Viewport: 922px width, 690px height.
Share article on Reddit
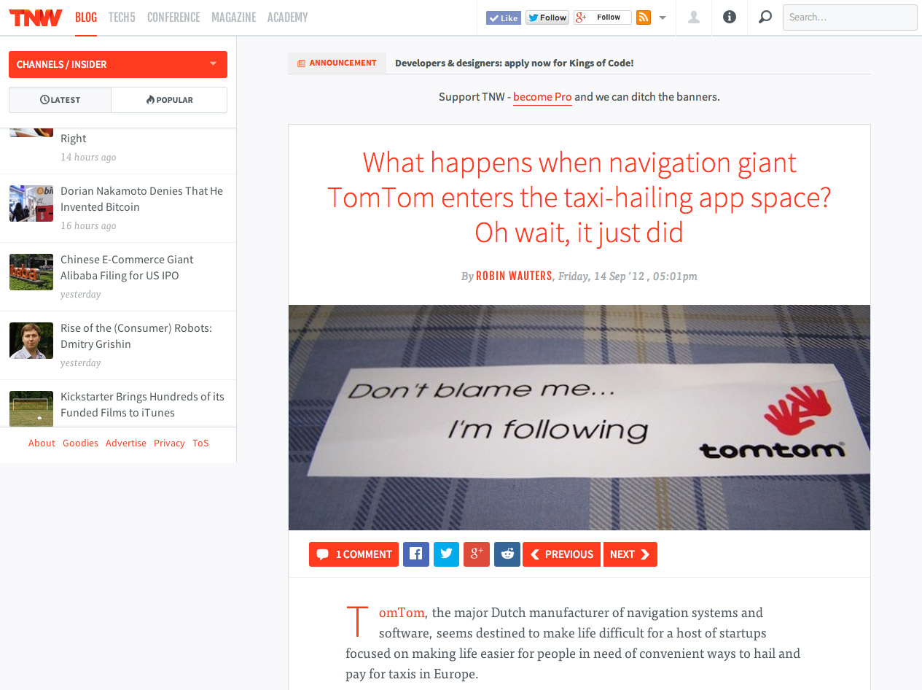click(x=507, y=554)
